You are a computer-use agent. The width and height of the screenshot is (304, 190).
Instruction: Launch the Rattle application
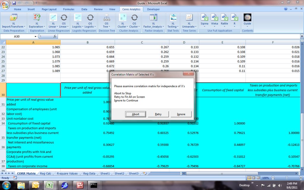point(224,20)
